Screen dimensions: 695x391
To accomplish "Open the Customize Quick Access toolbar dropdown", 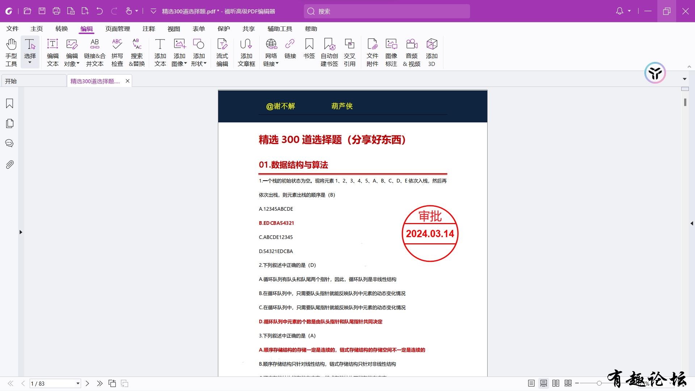I will 153,11.
